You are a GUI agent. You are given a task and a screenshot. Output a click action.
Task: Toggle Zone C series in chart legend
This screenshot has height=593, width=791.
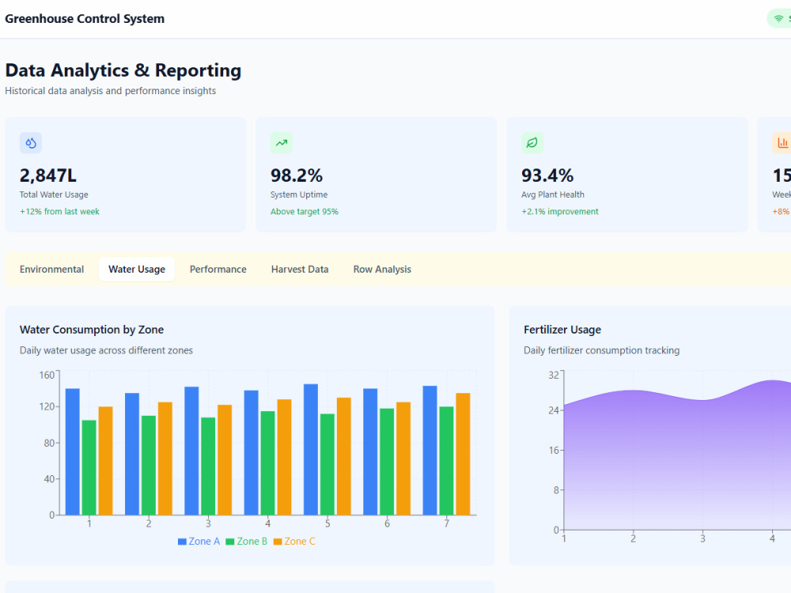(294, 541)
